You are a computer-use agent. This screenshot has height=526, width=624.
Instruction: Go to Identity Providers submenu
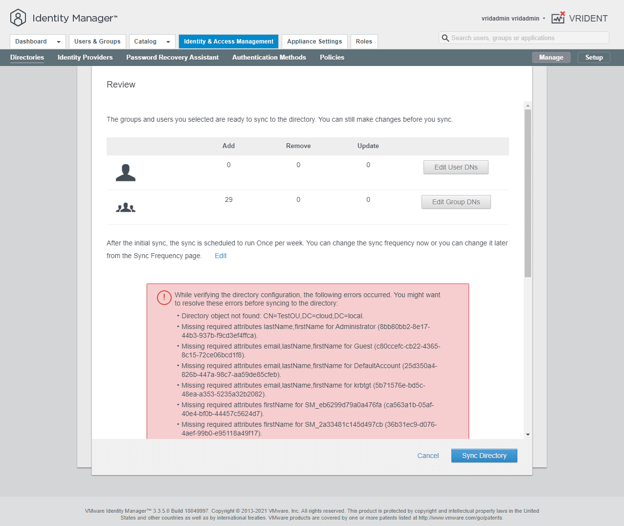[x=85, y=57]
